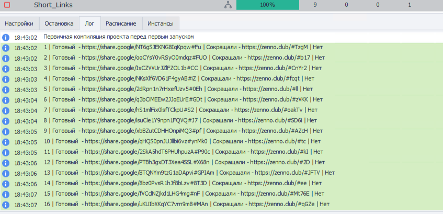The width and height of the screenshot is (443, 214).
Task: Click the info icon on log row 11
Action: [x=6, y=152]
